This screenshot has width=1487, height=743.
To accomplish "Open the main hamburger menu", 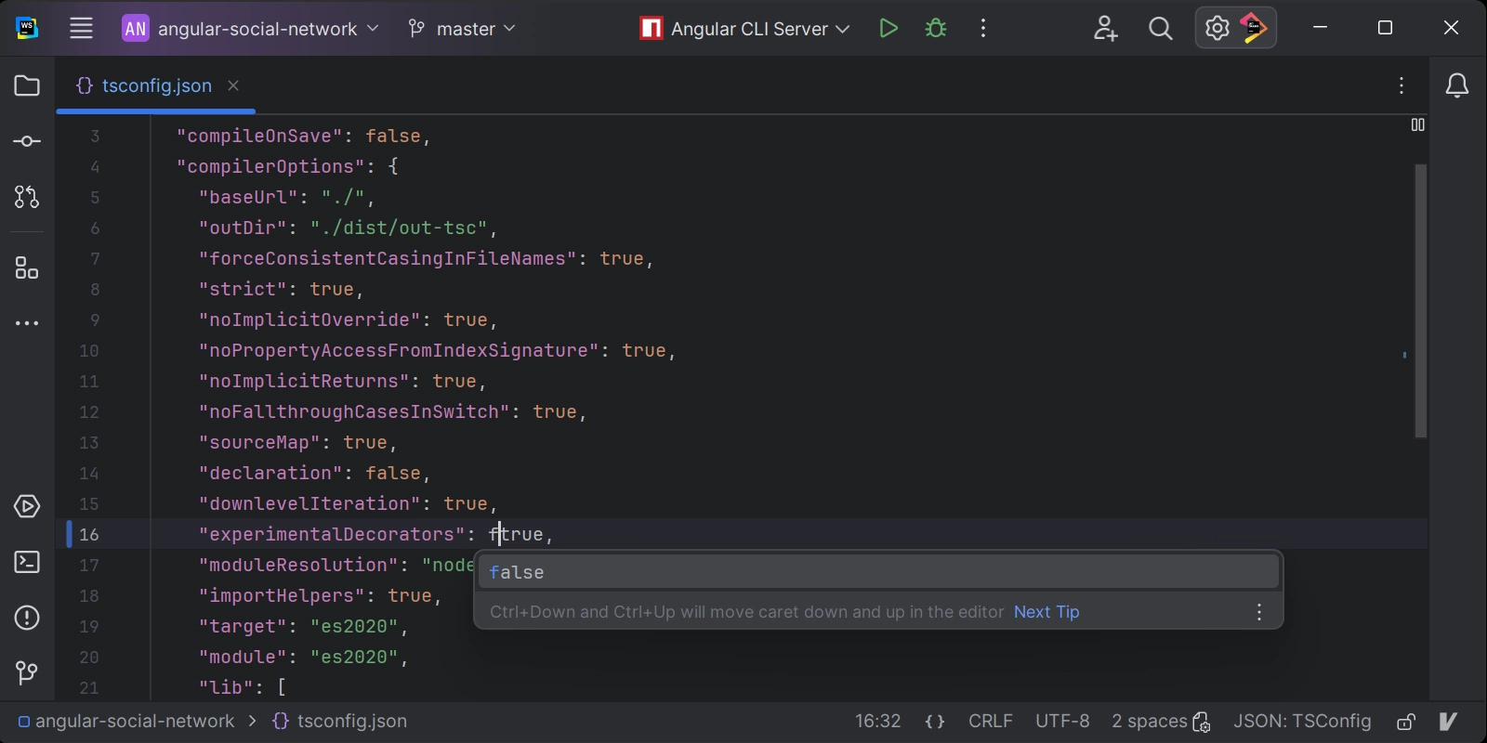I will tap(81, 28).
